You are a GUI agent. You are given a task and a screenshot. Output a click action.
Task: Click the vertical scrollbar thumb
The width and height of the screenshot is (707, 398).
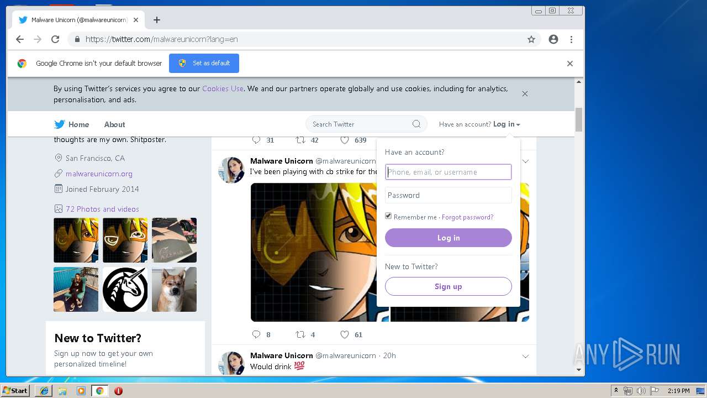(579, 119)
